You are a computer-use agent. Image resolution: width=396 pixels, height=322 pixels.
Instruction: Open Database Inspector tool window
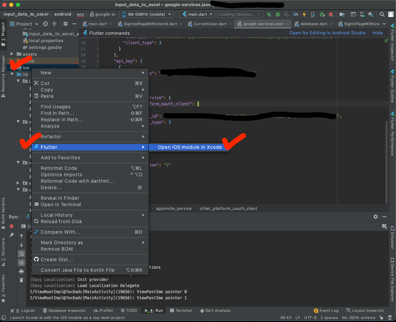click(65, 311)
